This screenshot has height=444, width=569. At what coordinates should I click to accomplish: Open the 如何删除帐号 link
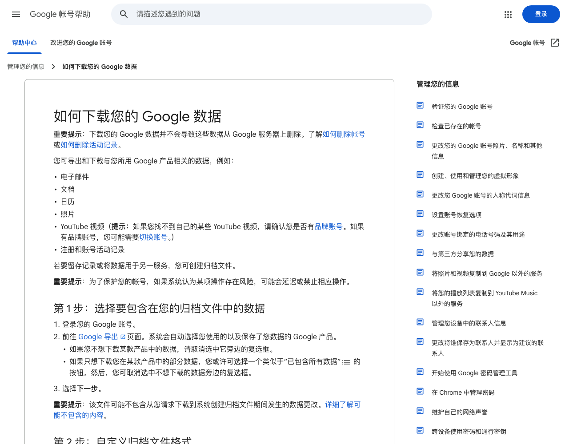click(x=344, y=134)
